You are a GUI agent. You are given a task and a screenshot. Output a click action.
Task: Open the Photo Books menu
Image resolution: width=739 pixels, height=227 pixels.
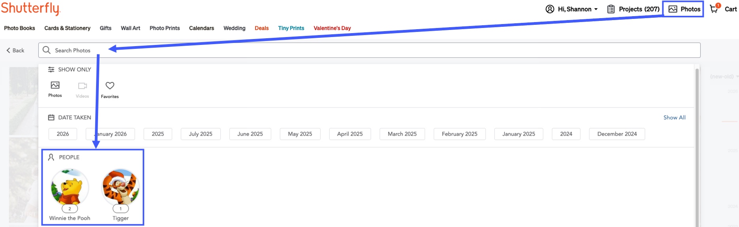click(x=19, y=28)
